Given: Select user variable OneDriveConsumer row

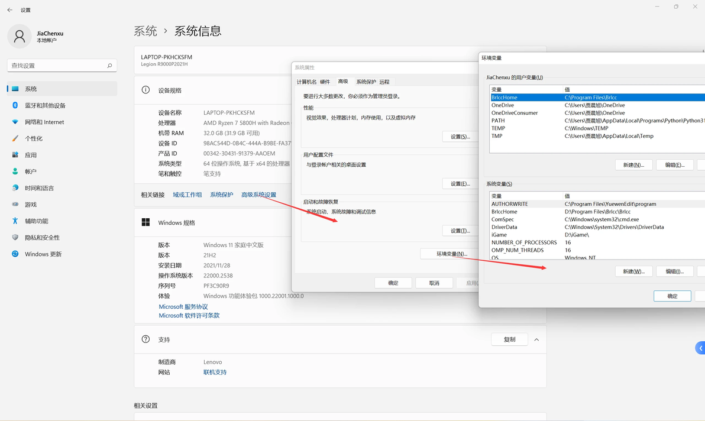Looking at the screenshot, I should coord(597,113).
